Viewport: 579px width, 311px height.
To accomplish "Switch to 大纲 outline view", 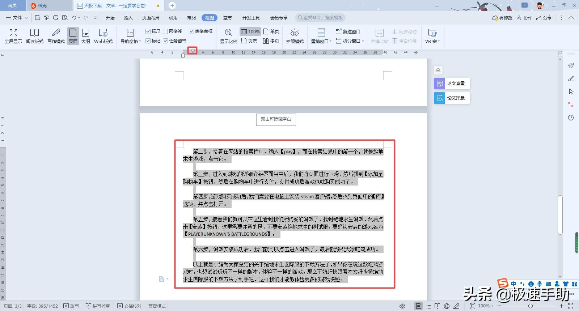I will point(86,36).
